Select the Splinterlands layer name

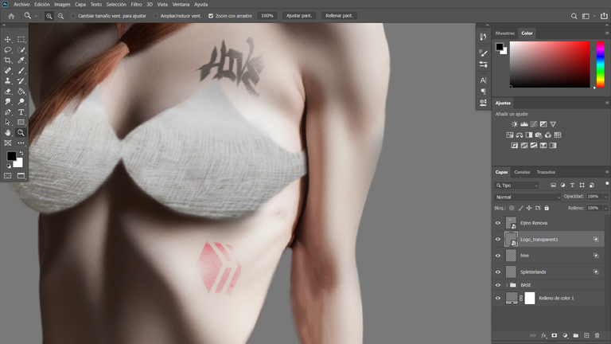[533, 272]
